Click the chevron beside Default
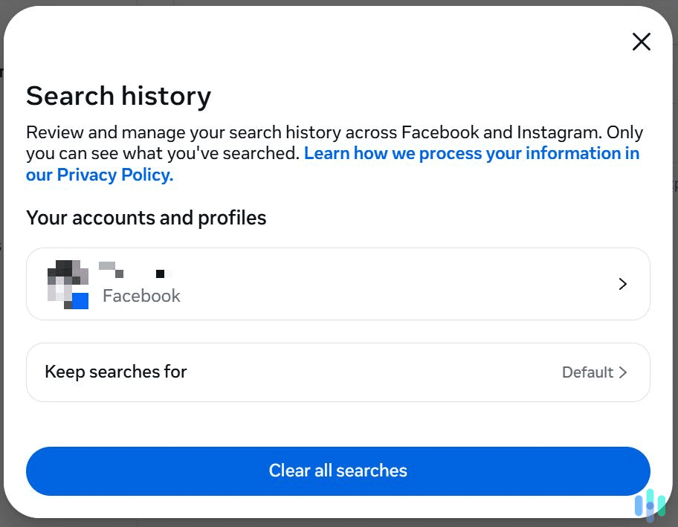This screenshot has height=527, width=678. tap(624, 372)
